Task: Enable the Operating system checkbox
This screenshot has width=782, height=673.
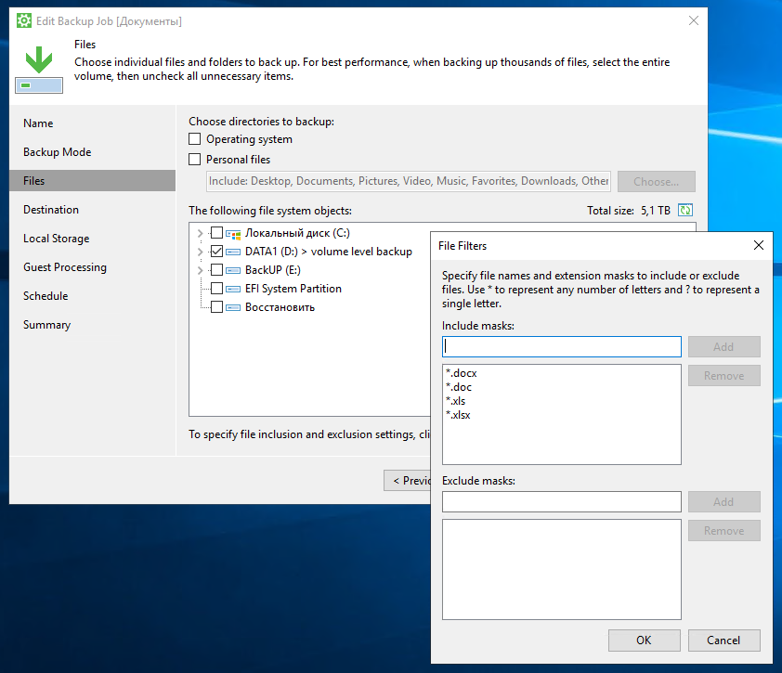Action: click(194, 138)
